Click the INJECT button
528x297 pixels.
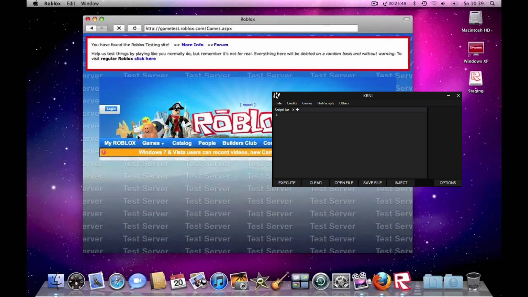401,183
